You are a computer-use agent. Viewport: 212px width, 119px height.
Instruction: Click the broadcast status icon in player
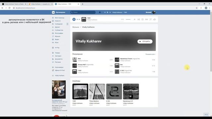pyautogui.click(x=146, y=20)
